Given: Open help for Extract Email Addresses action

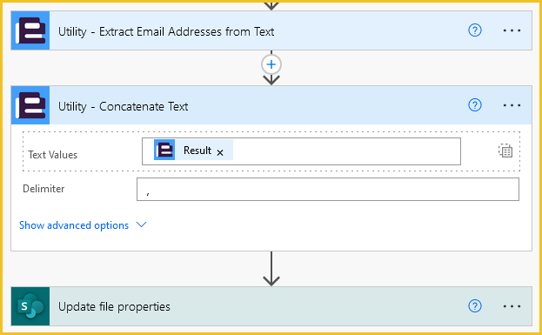Looking at the screenshot, I should (475, 30).
